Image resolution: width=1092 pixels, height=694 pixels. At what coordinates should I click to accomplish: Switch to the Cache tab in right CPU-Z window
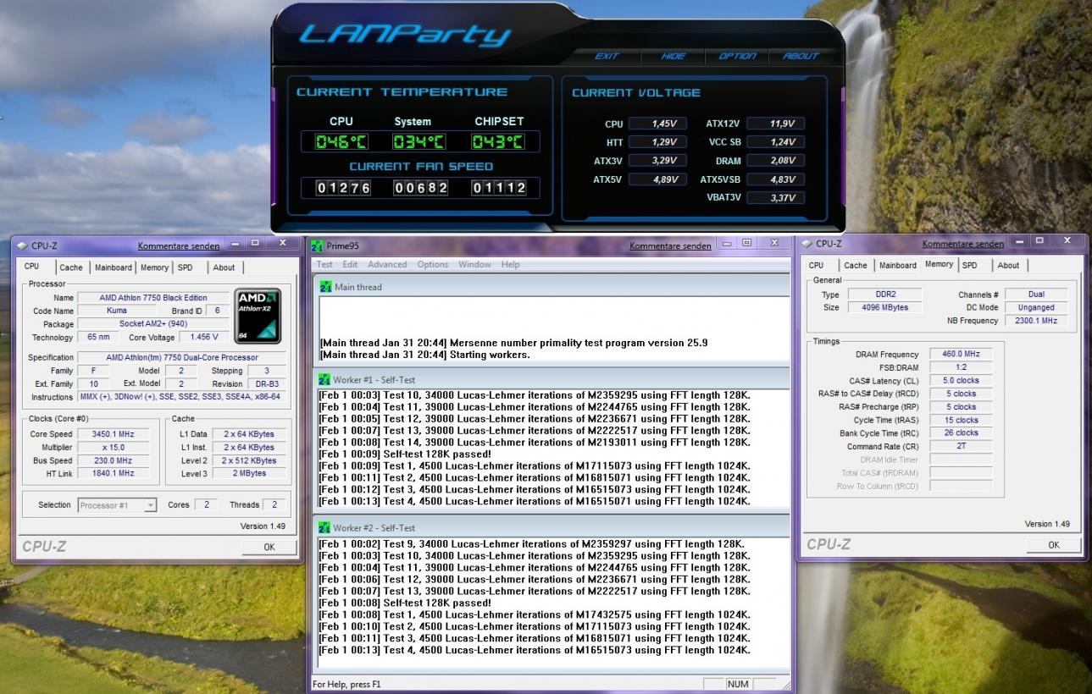pyautogui.click(x=856, y=265)
